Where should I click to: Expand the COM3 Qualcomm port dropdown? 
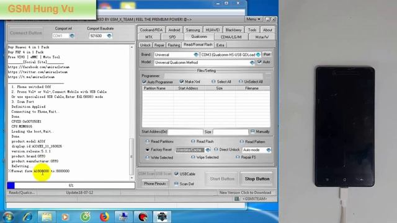point(258,55)
